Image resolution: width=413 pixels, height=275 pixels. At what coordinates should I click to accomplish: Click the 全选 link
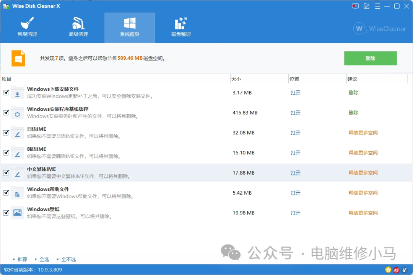[44, 259]
